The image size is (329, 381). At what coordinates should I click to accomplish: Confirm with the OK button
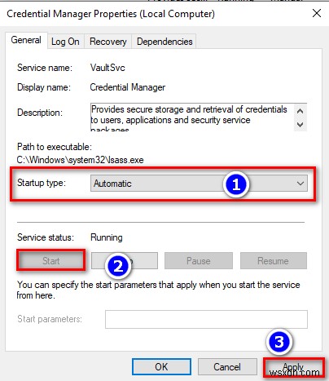[161, 367]
